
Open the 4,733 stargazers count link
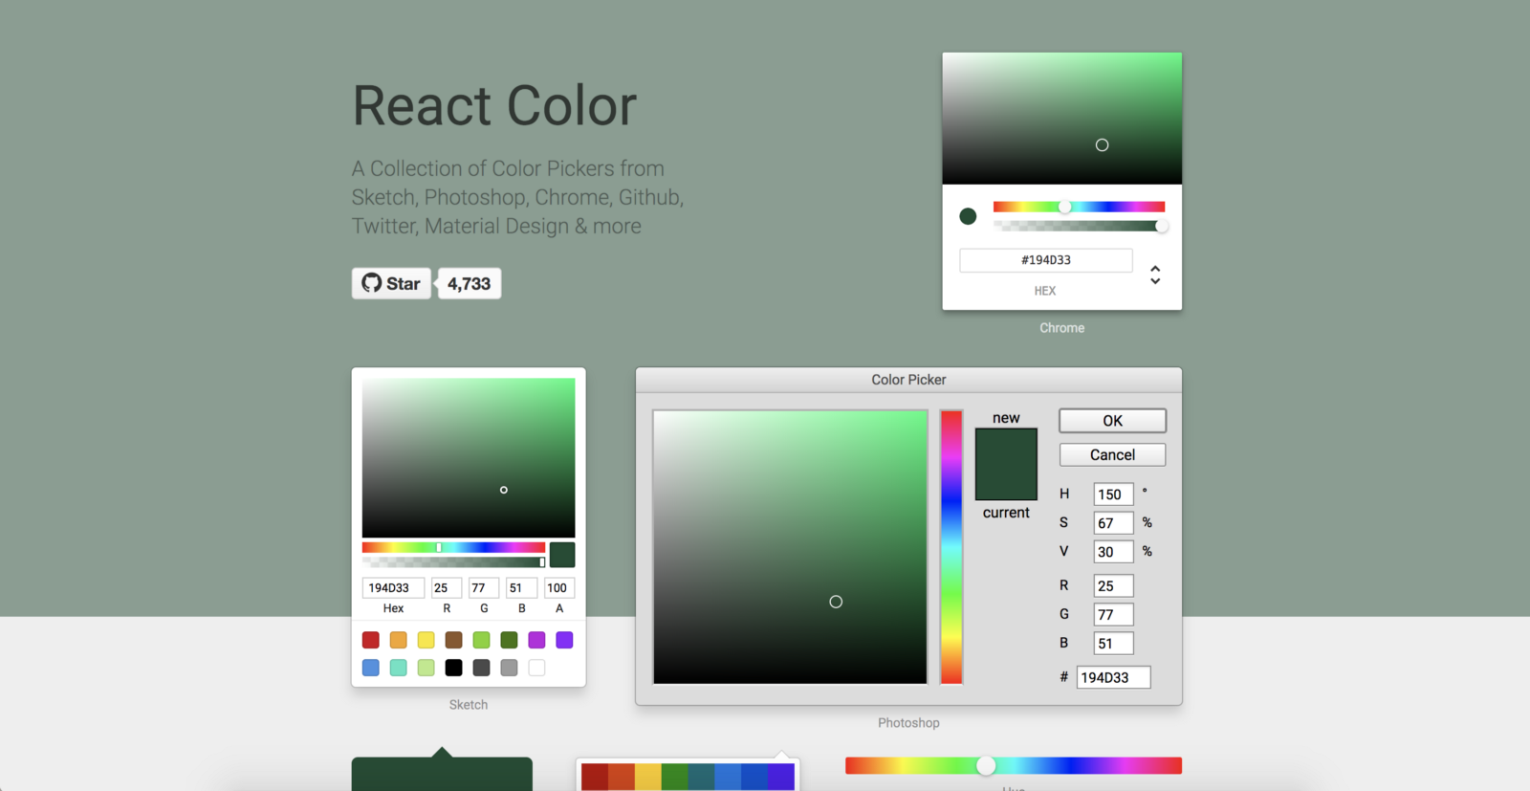click(469, 284)
